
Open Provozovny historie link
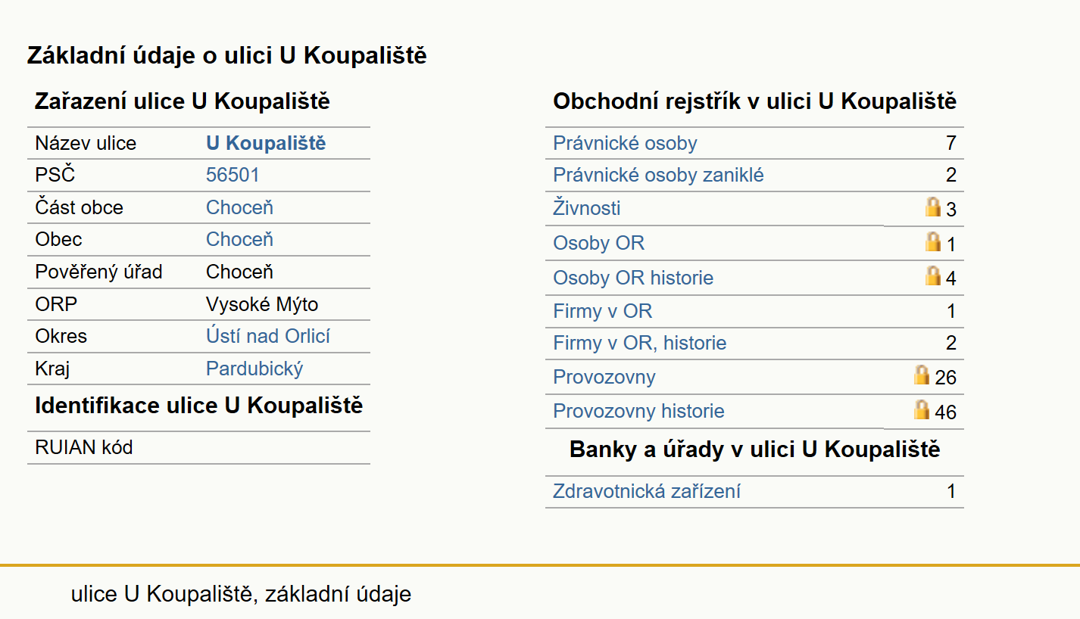point(638,411)
